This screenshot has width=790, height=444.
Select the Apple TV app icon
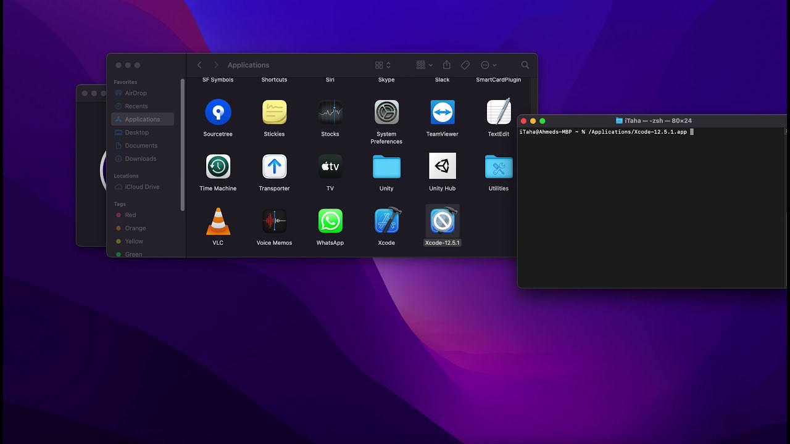tap(330, 166)
